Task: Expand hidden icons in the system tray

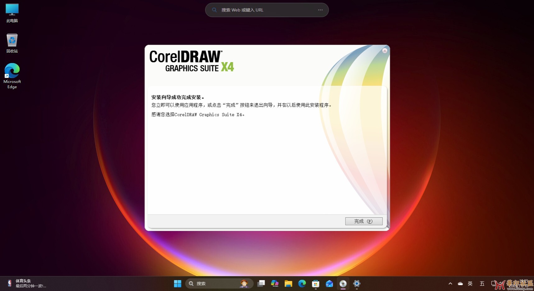Action: 450,284
